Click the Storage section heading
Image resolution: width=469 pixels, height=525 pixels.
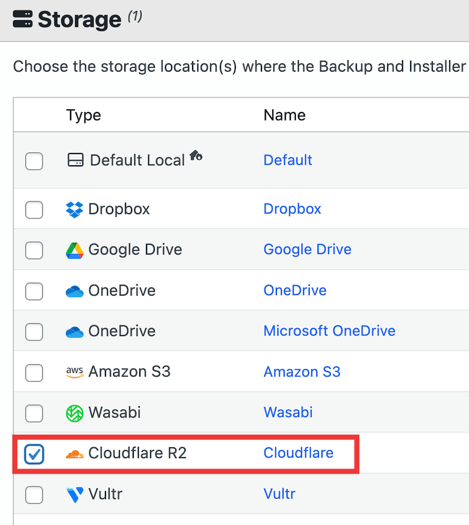coord(79,19)
